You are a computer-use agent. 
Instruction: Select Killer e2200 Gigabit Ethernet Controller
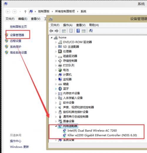[102, 135]
